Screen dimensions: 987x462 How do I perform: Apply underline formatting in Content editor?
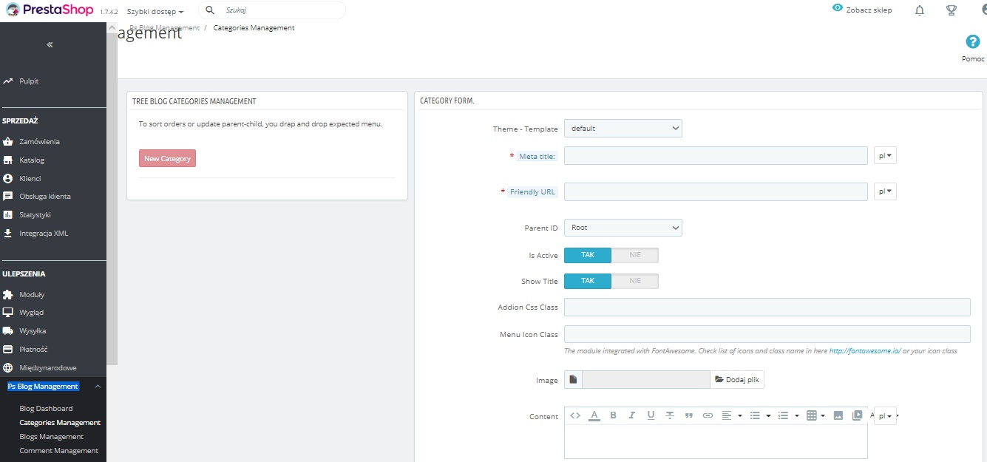pyautogui.click(x=651, y=415)
